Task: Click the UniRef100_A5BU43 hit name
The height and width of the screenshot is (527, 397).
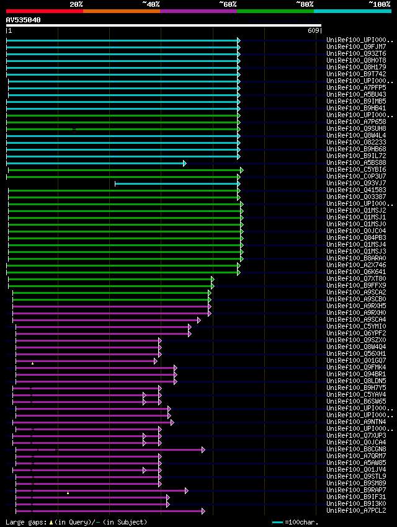Action: click(x=356, y=94)
